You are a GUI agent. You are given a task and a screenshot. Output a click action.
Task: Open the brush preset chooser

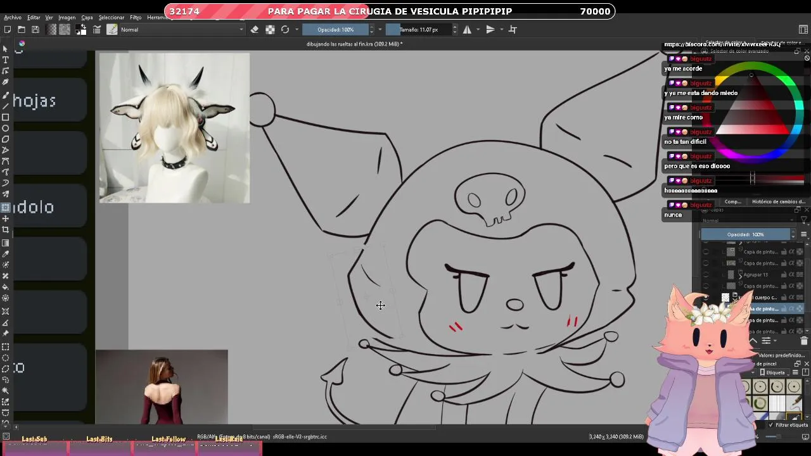[x=112, y=29]
